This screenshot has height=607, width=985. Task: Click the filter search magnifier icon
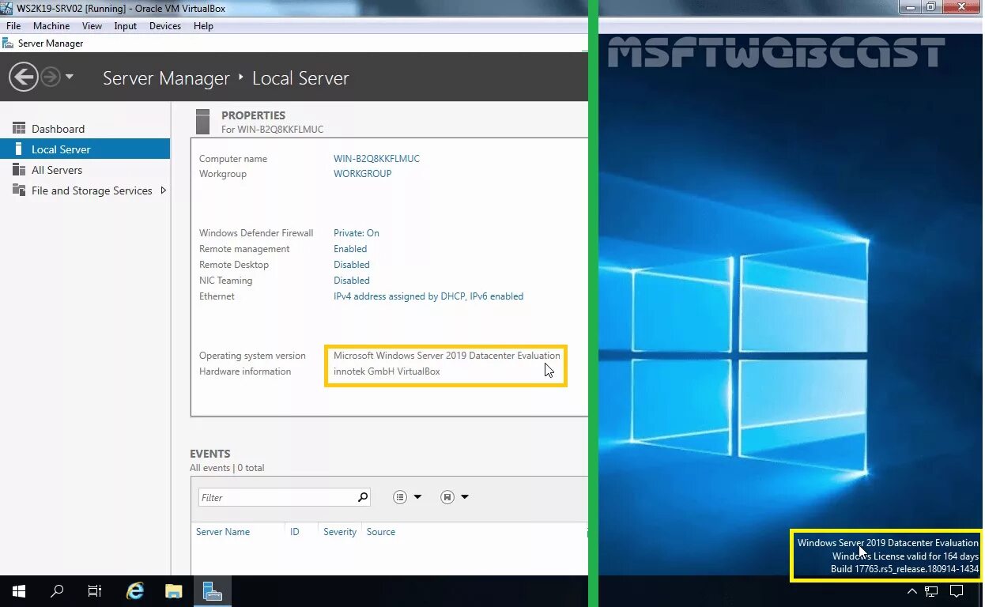[x=363, y=497]
